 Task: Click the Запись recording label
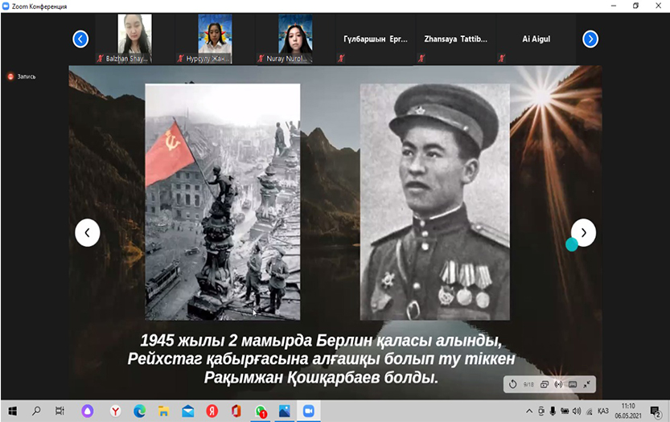pos(27,76)
